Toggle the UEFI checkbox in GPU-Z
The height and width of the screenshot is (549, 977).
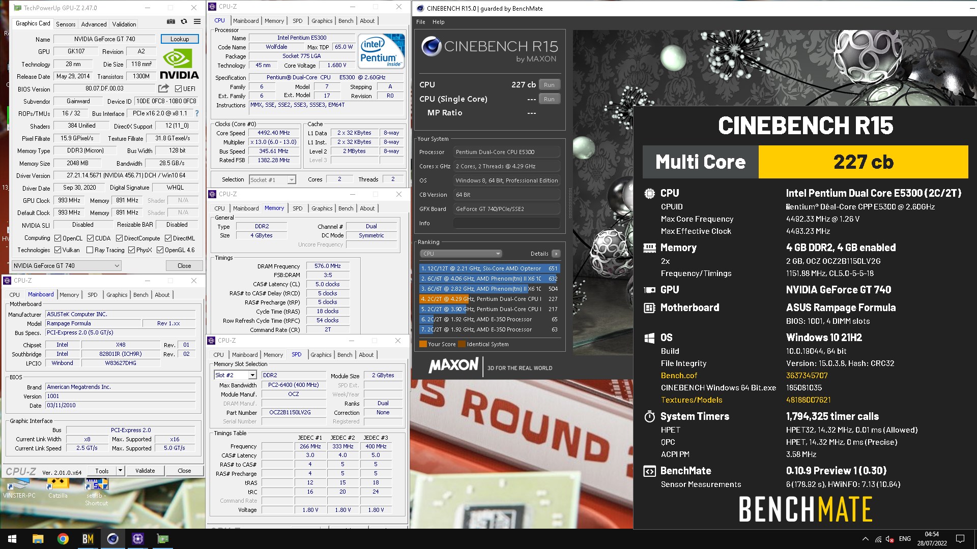[178, 88]
